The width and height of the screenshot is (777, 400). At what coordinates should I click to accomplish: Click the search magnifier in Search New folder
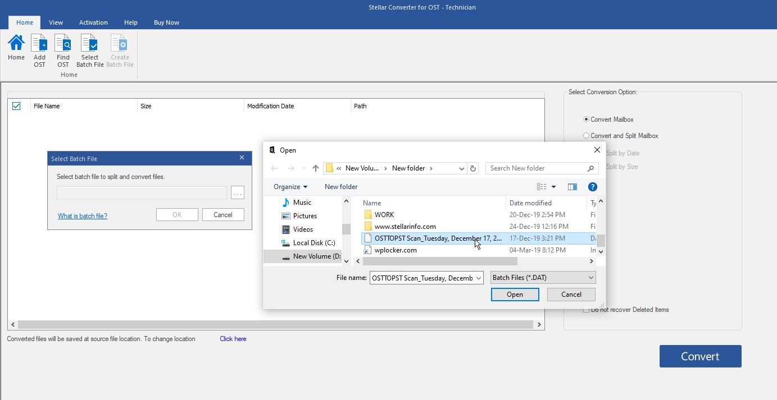coord(590,168)
